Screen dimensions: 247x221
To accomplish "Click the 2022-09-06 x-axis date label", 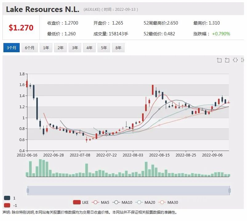I will click(x=212, y=155).
